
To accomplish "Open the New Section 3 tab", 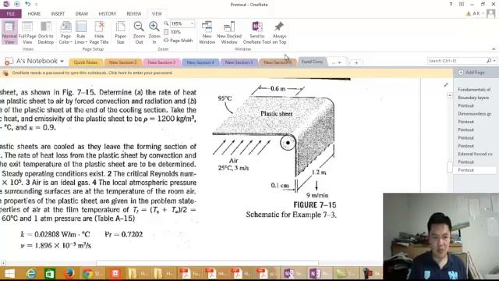I will [161, 62].
